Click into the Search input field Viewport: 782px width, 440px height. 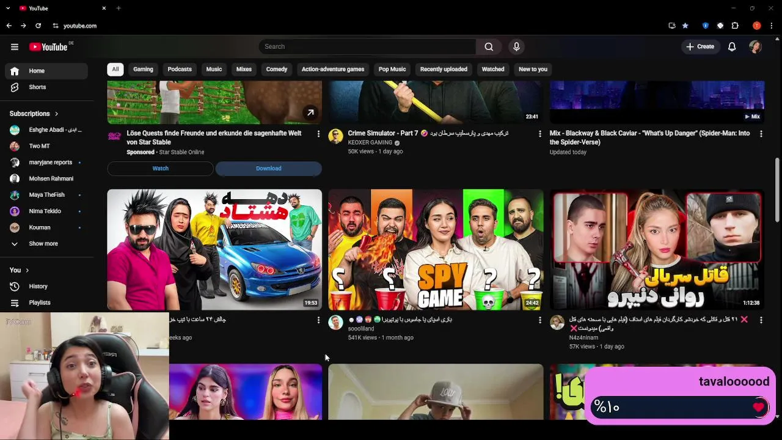367,46
